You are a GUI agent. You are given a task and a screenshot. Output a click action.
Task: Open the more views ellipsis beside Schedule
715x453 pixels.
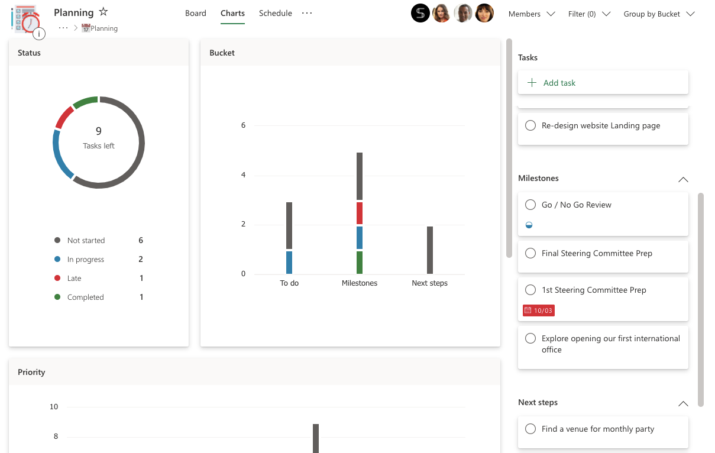(307, 13)
